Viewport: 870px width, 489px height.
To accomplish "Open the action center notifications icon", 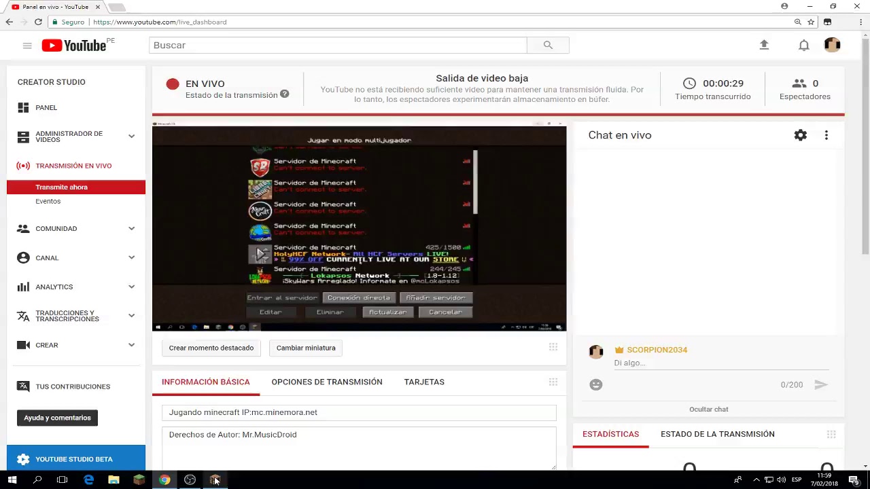I will click(854, 480).
